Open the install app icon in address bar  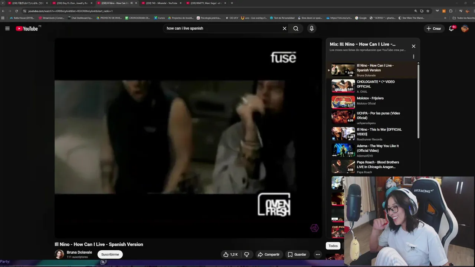(422, 11)
